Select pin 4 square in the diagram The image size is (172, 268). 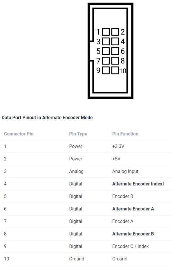pyautogui.click(x=115, y=41)
